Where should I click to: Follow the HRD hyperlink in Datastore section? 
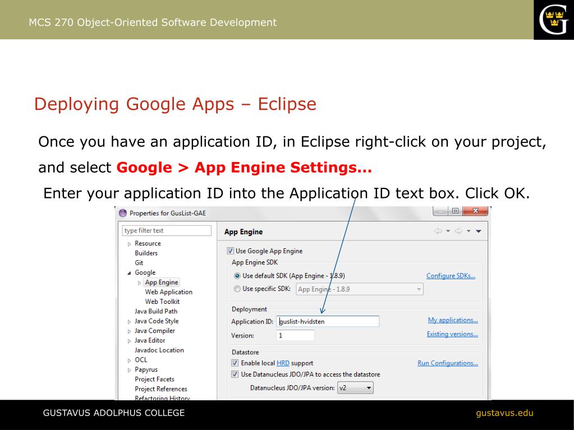(x=283, y=363)
